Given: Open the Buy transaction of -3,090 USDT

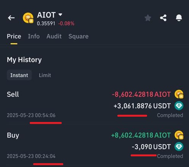Looking at the screenshot, I should [95, 146].
